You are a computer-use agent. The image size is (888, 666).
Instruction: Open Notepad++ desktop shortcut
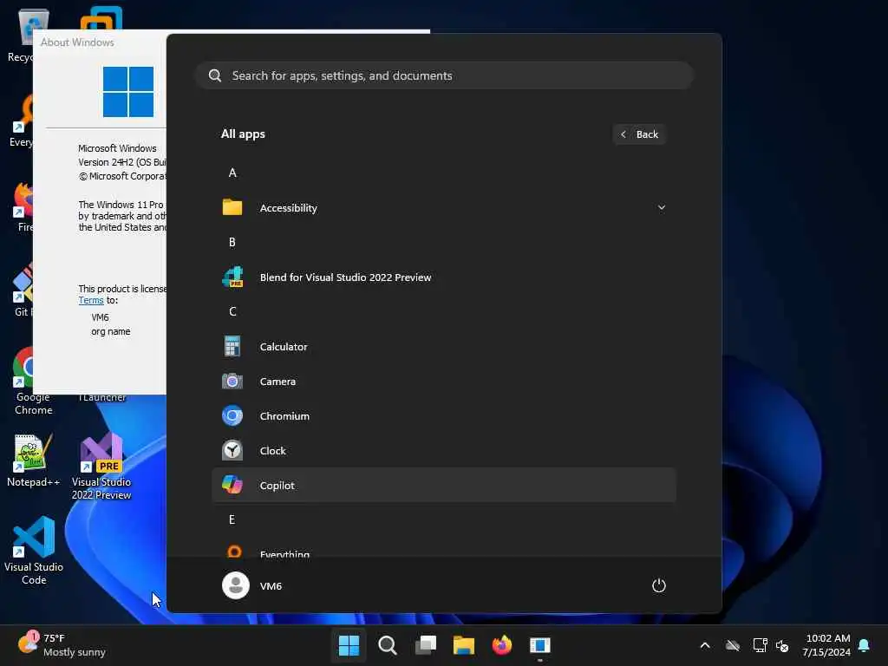(x=33, y=460)
